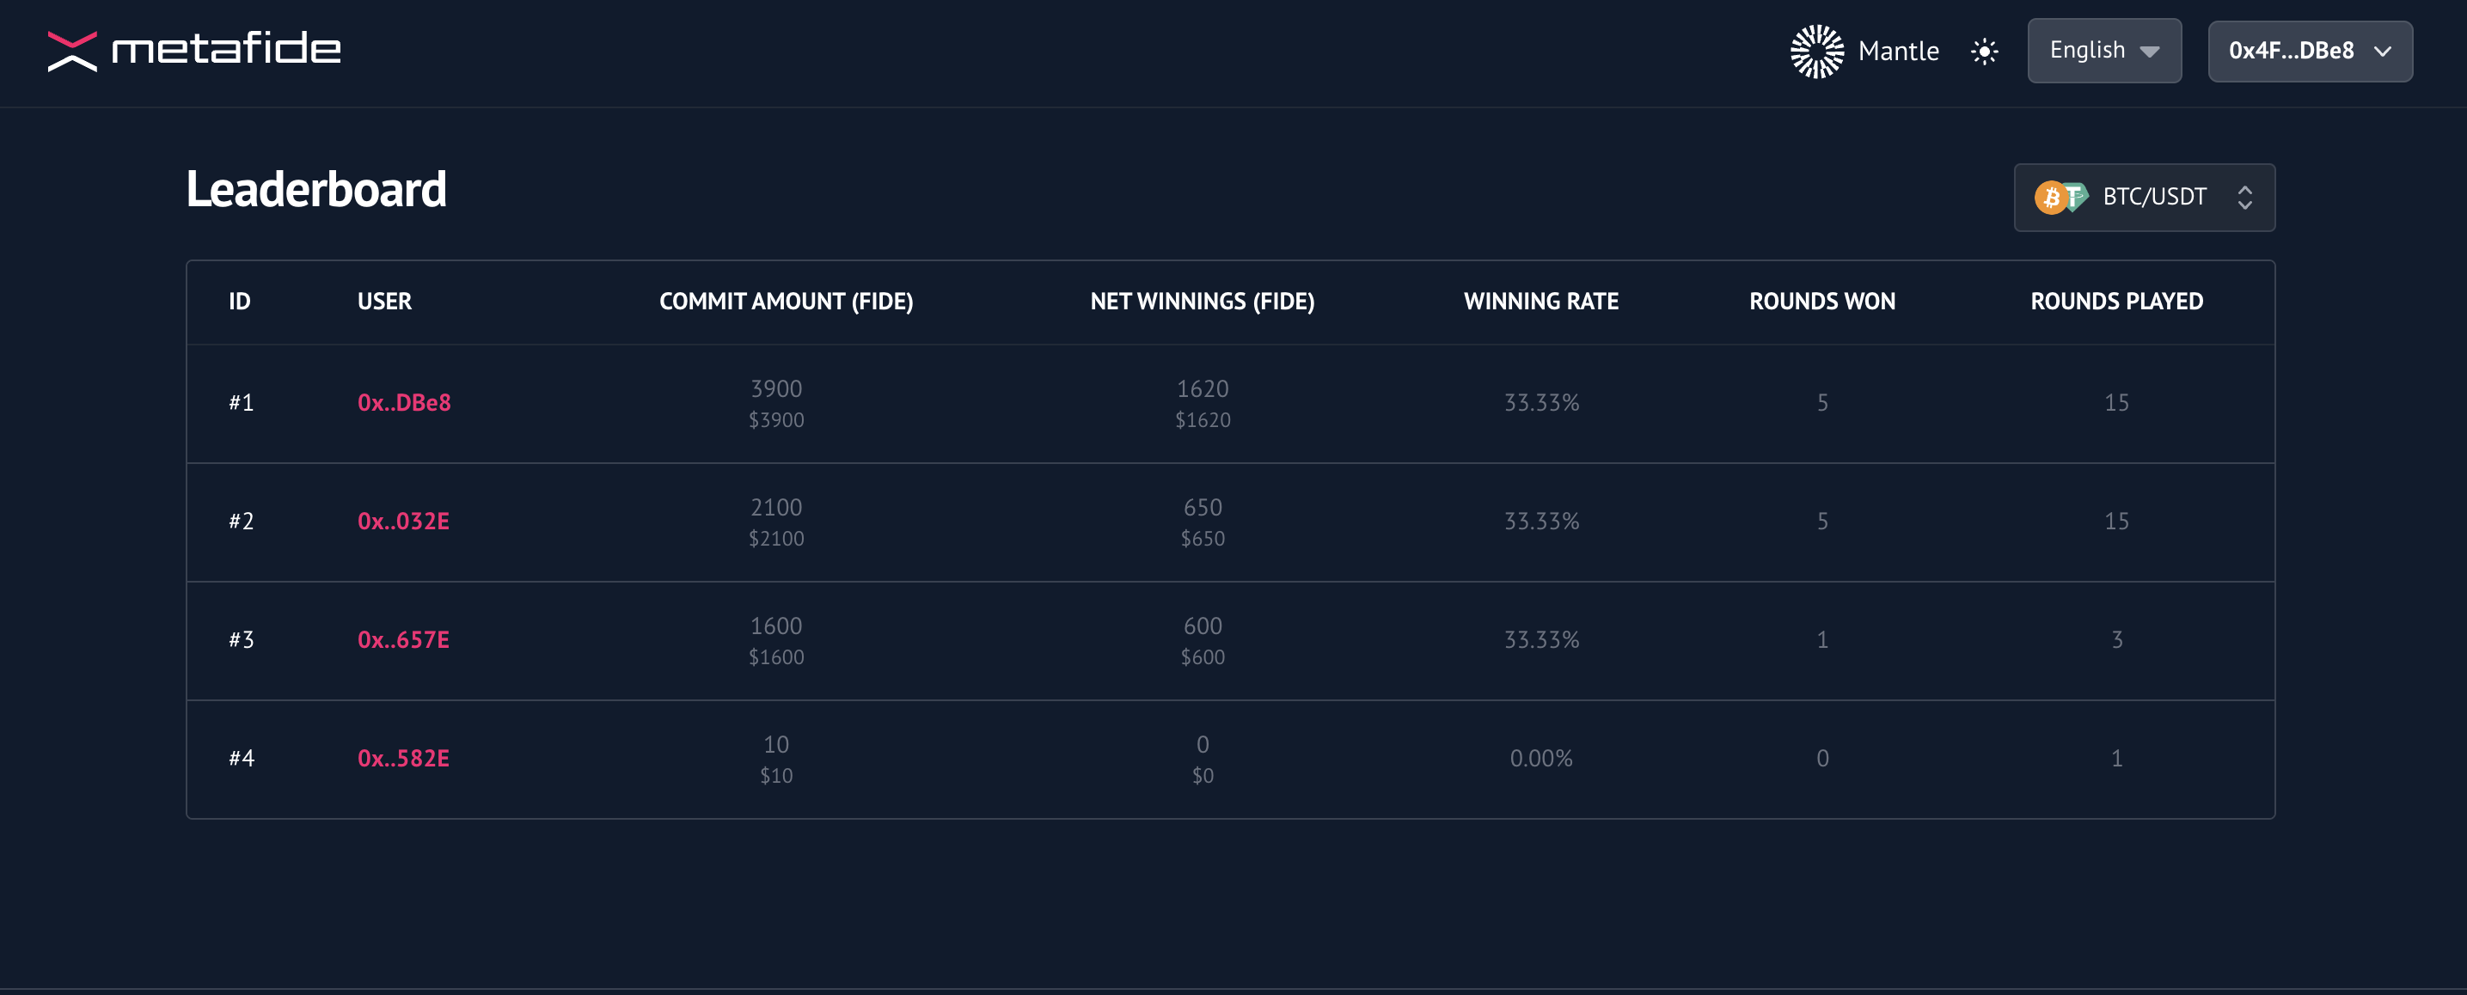Click the BTC/USDT up-down chevron arrows

(2244, 198)
